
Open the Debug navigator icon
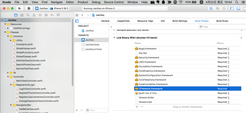click(46, 15)
